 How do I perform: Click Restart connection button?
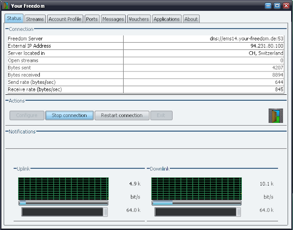122,115
